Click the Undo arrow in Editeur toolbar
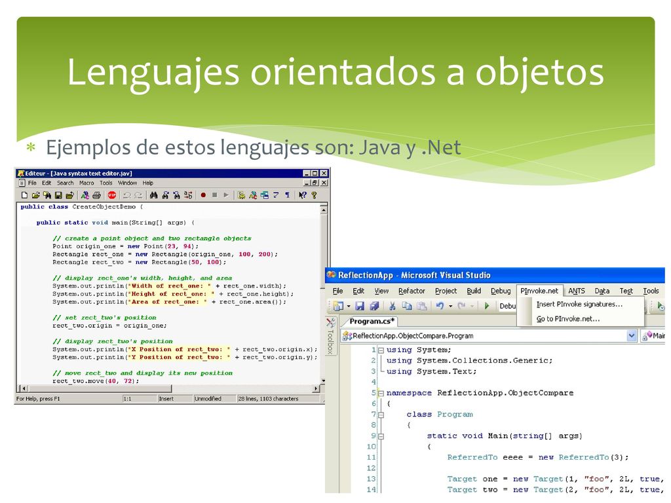This screenshot has width=671, height=503. (x=126, y=195)
